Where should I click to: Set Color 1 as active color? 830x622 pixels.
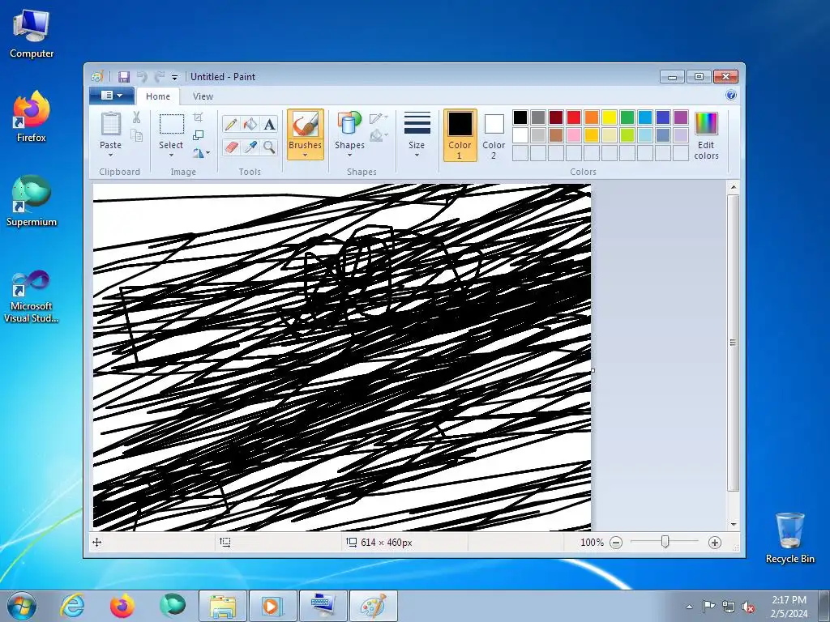coord(460,135)
